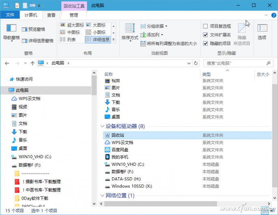
Task: Expand the layout gallery more arrow
Action: pos(114,40)
